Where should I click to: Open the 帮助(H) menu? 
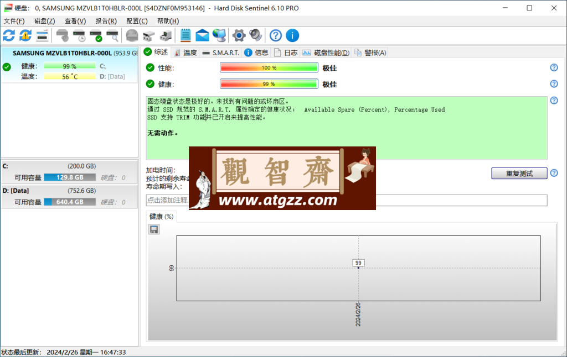[168, 21]
